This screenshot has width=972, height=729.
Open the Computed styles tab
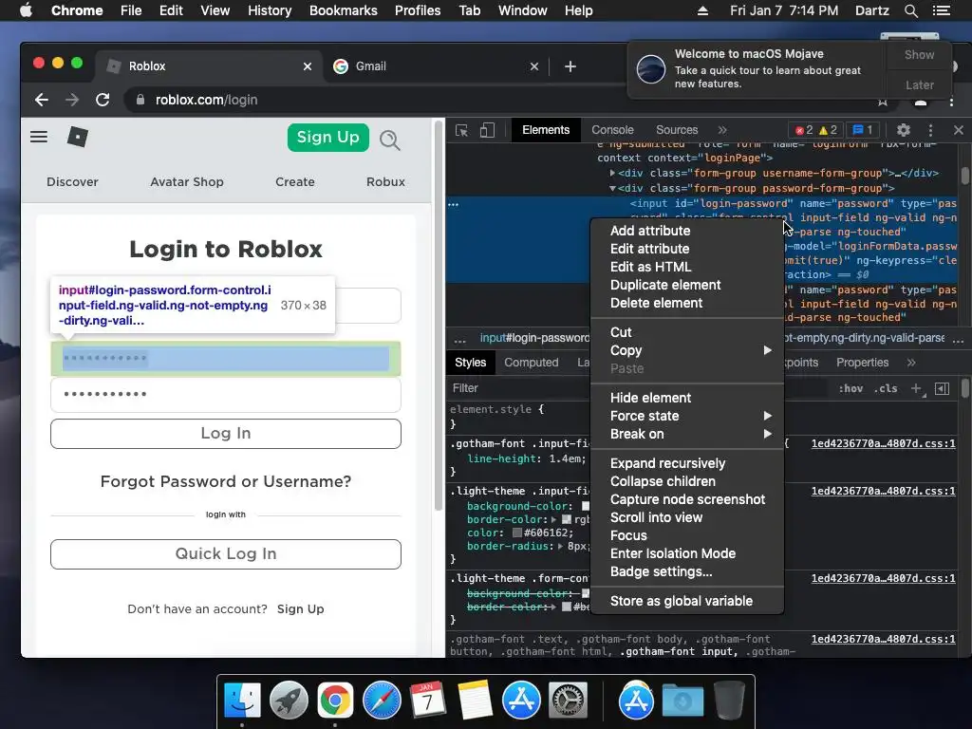(x=532, y=363)
